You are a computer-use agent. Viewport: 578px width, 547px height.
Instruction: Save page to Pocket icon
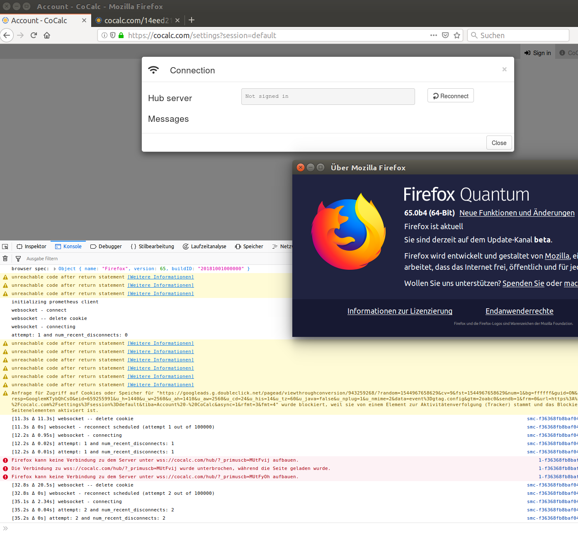(445, 35)
